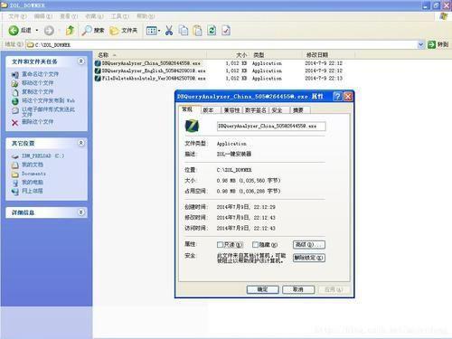Image resolution: width=452 pixels, height=339 pixels.
Task: Toggle the Folders (文件夹) pane button
Action: (x=123, y=30)
